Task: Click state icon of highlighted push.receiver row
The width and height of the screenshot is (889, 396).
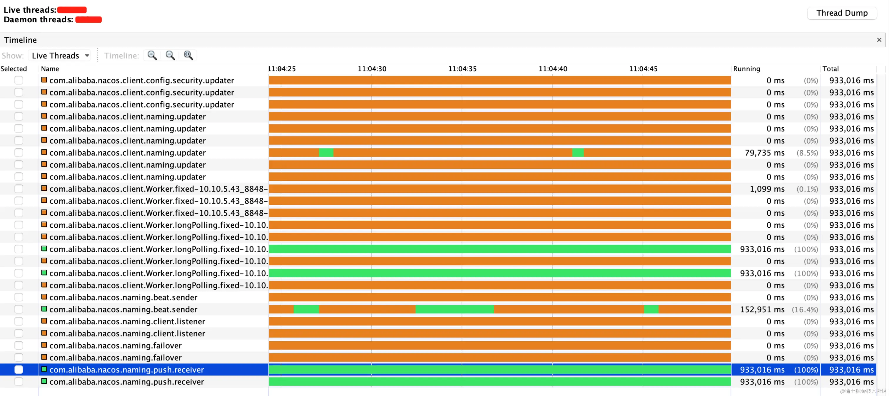Action: pos(44,370)
